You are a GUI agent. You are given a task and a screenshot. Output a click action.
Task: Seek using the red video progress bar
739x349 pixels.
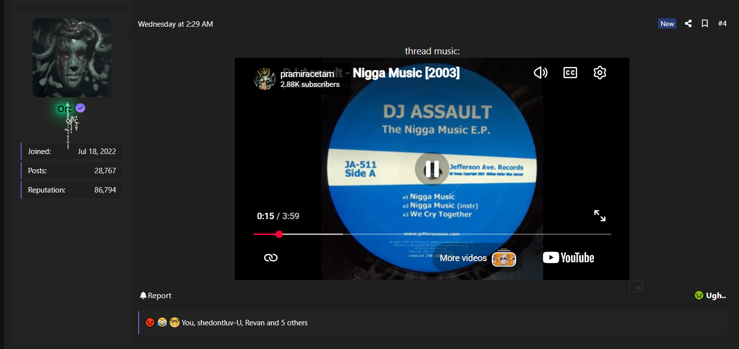(432, 234)
